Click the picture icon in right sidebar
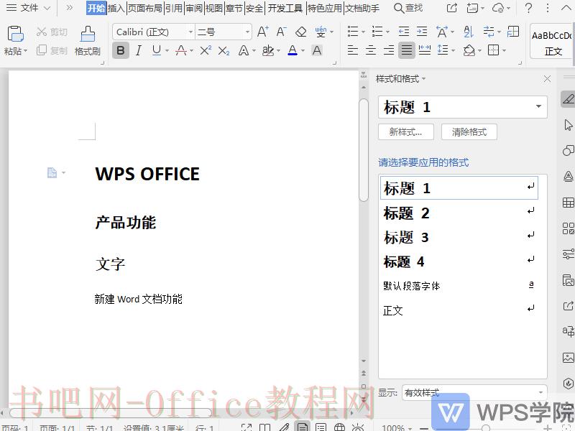575x431 pixels. 568,357
